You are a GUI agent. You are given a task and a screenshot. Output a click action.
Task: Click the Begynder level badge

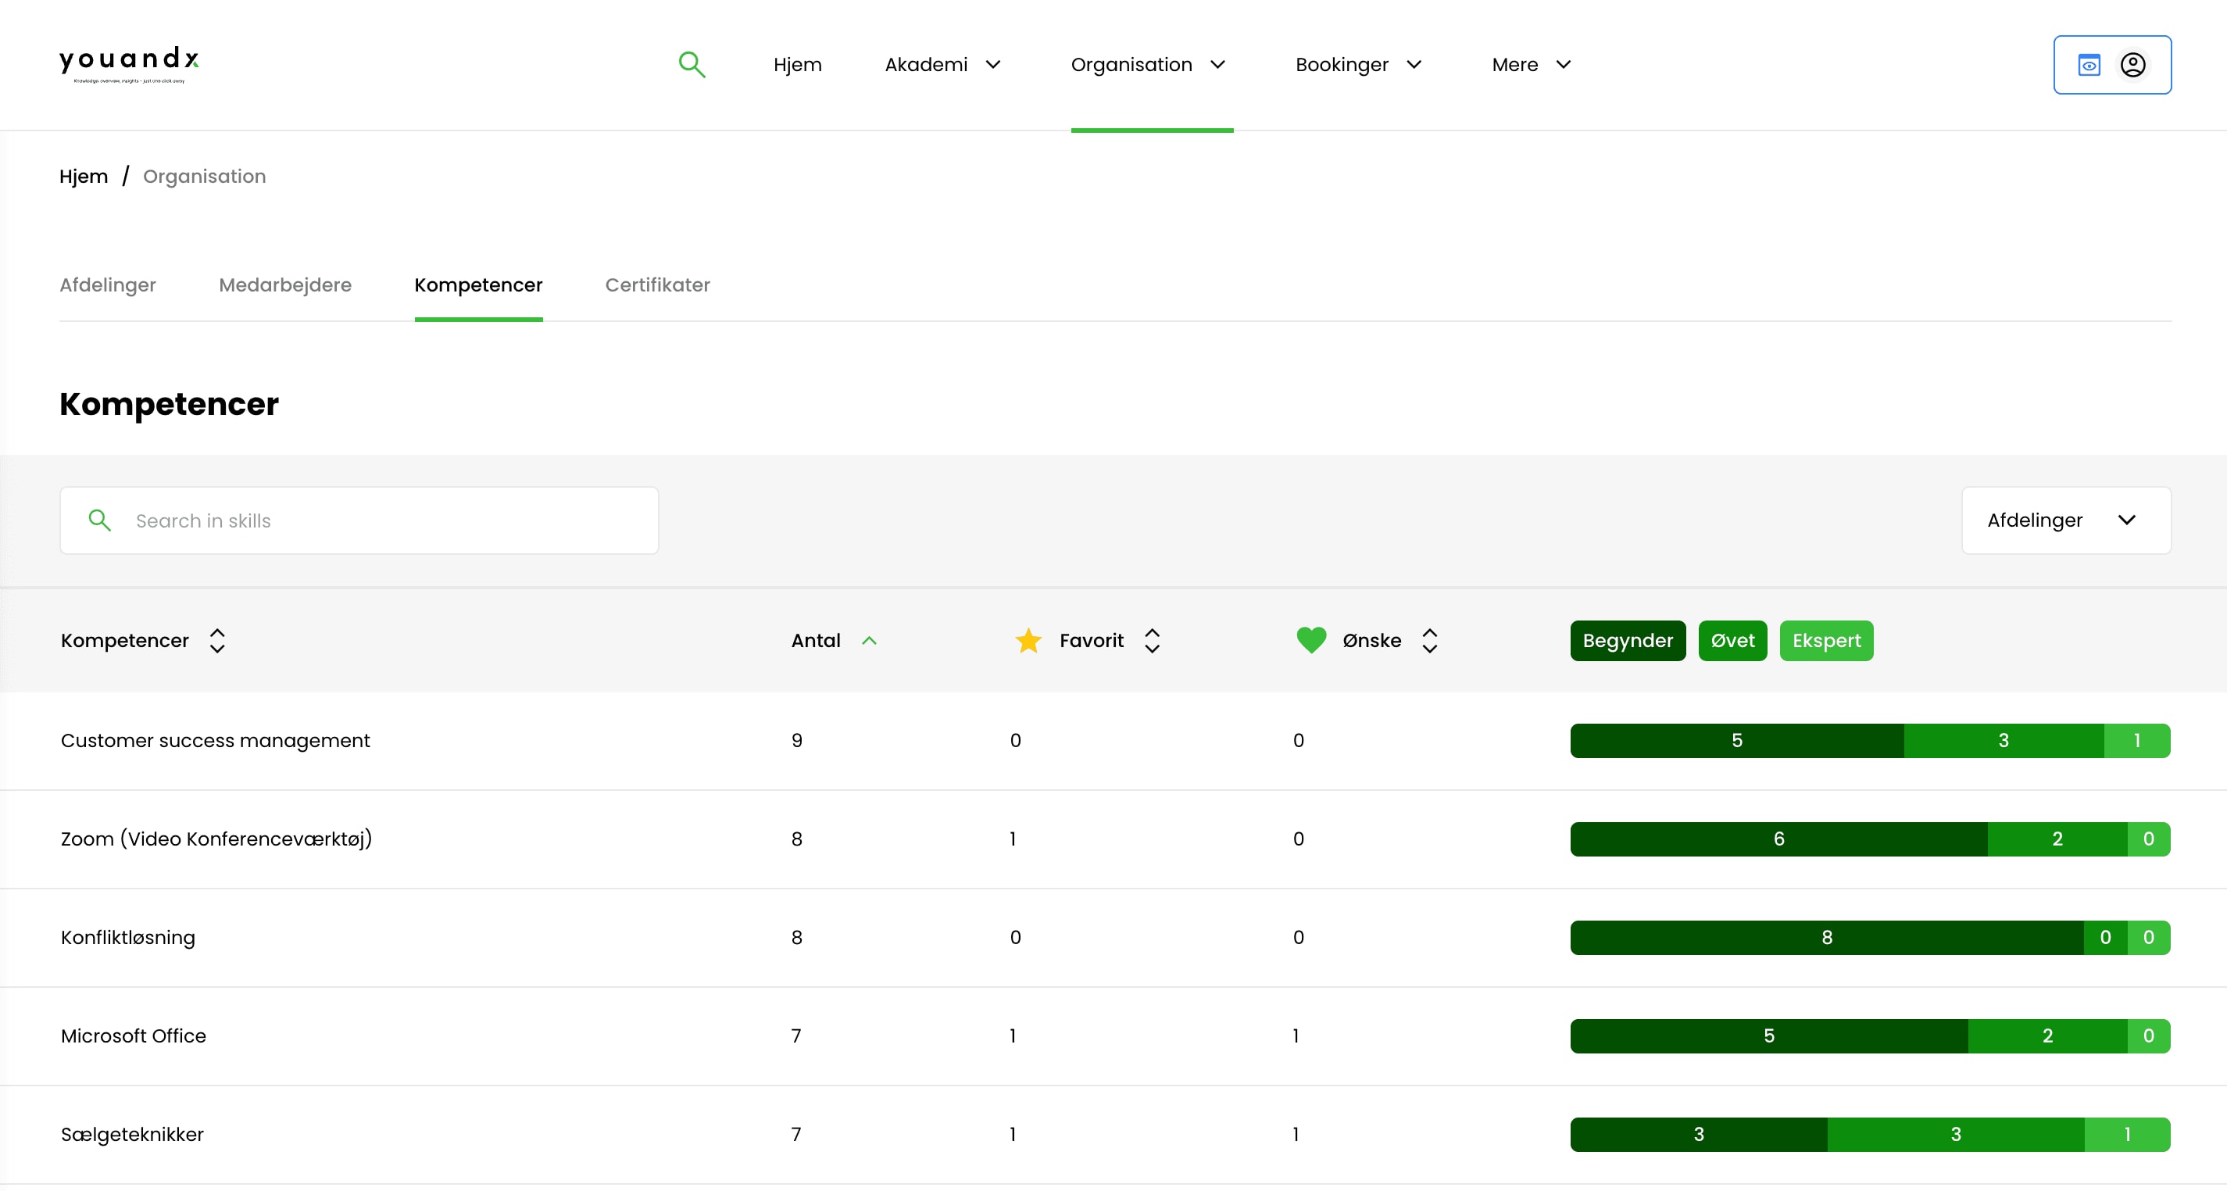pyautogui.click(x=1627, y=640)
